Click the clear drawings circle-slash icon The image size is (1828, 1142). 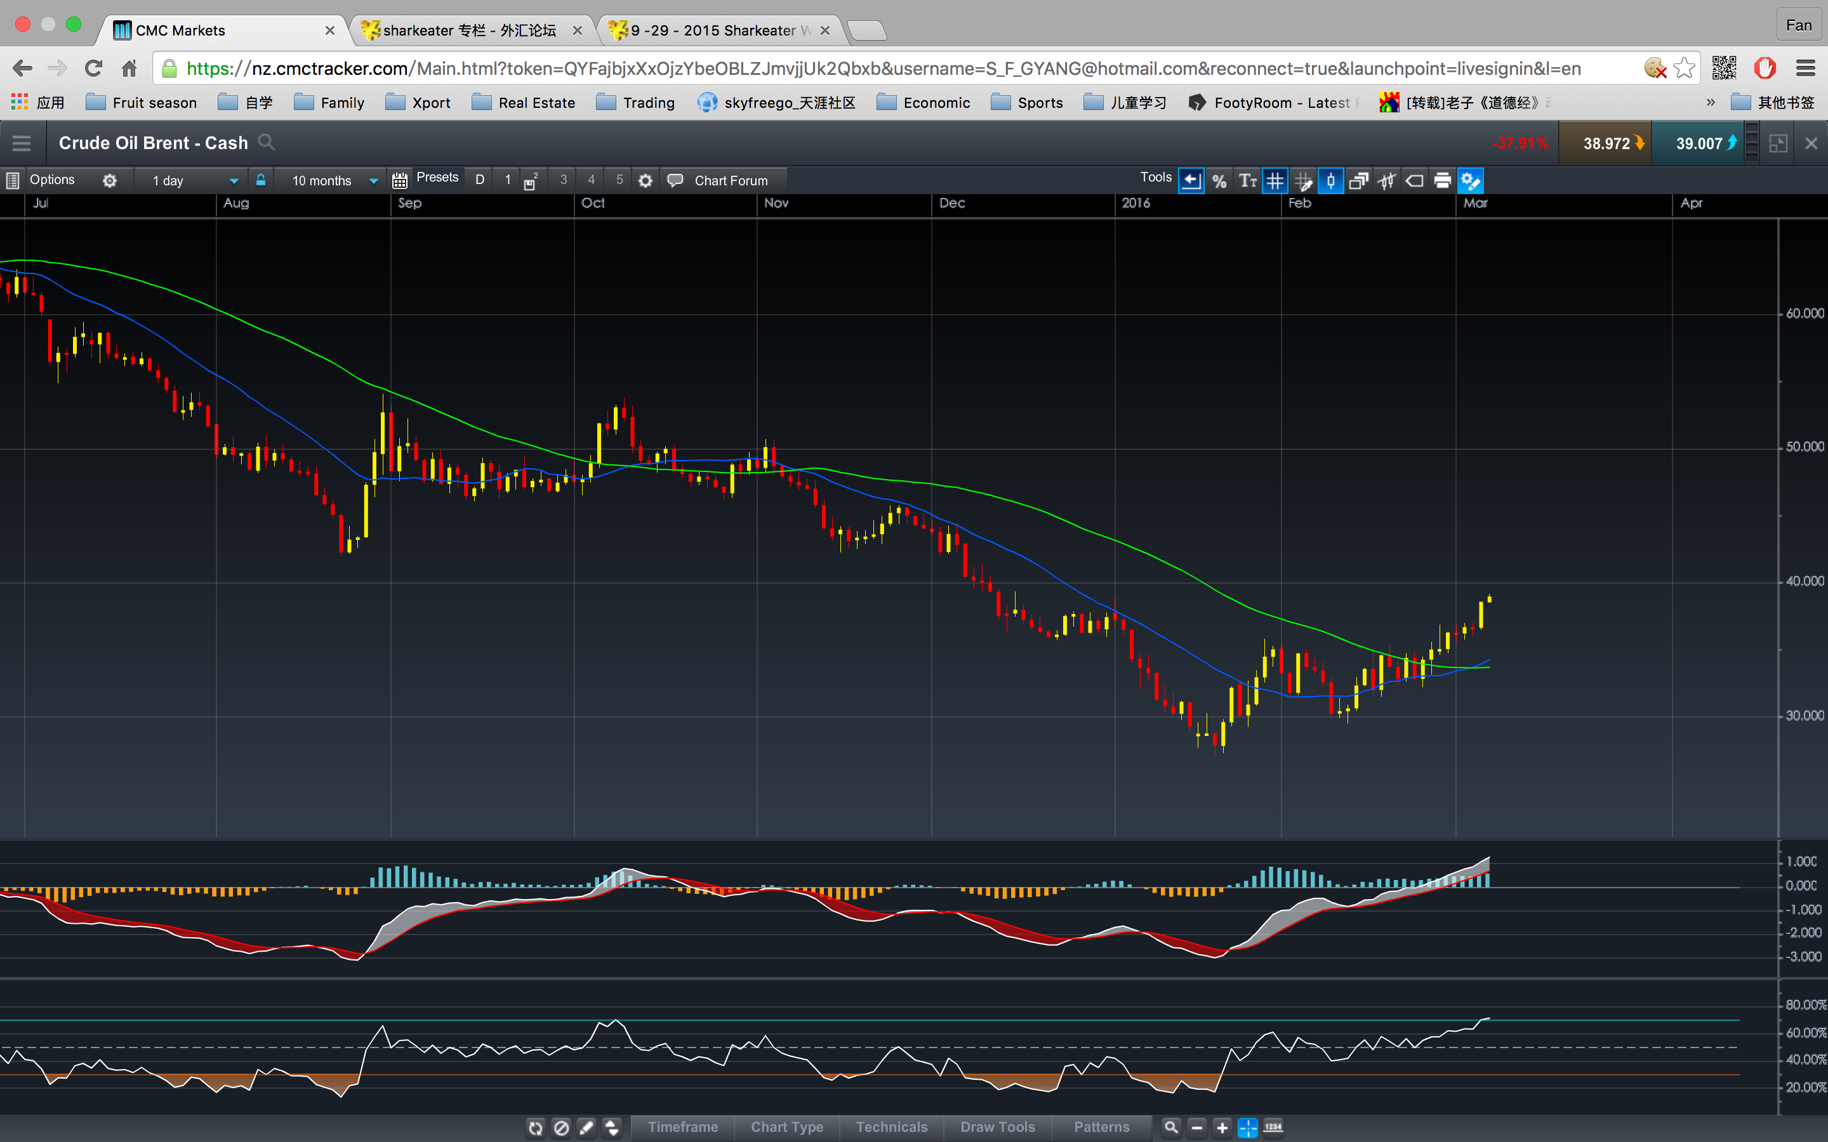tap(561, 1127)
